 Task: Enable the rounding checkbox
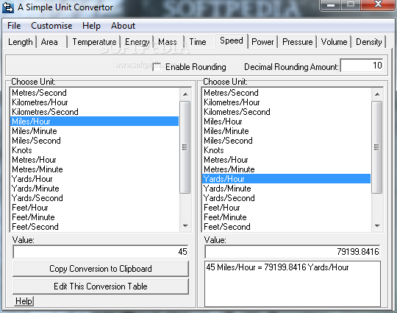[x=157, y=67]
